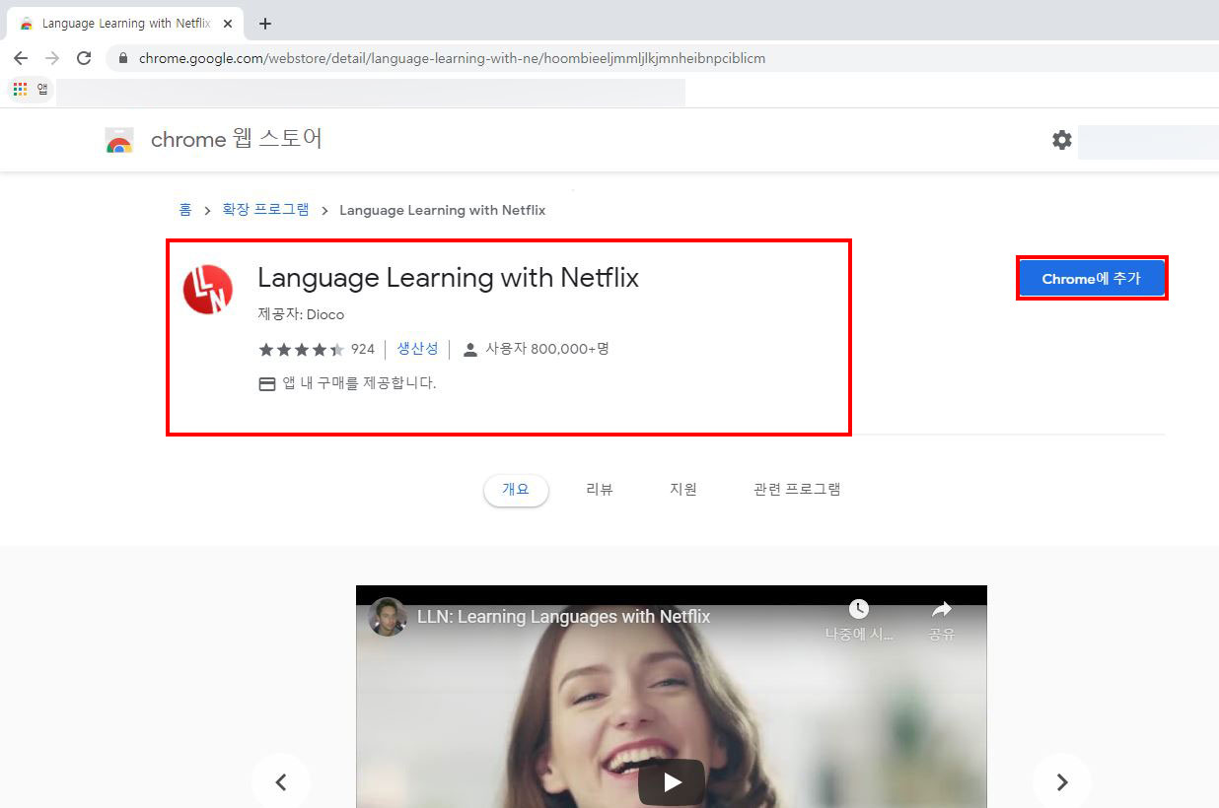Viewport: 1219px width, 808px height.
Task: Reload the page with refresh icon
Action: [84, 58]
